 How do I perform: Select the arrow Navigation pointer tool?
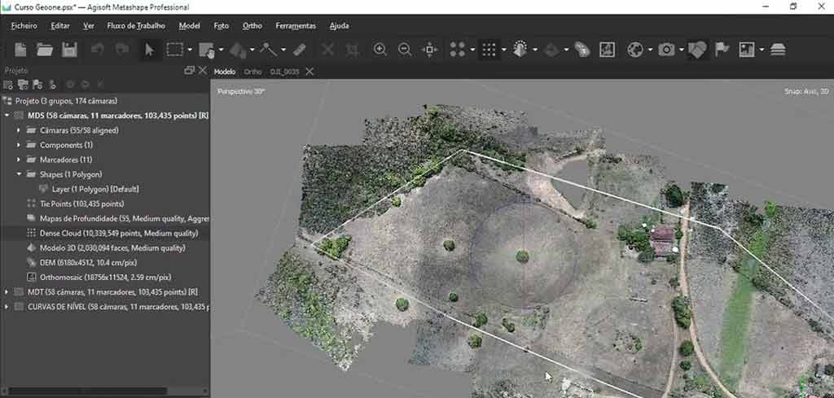149,50
